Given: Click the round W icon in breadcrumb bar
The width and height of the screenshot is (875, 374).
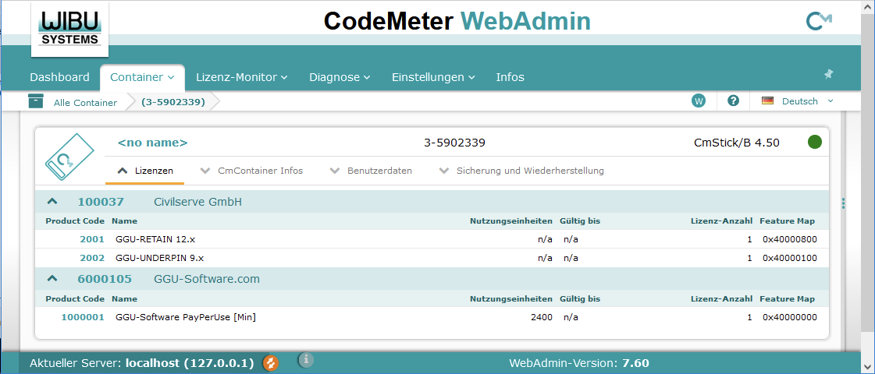Looking at the screenshot, I should click(699, 101).
